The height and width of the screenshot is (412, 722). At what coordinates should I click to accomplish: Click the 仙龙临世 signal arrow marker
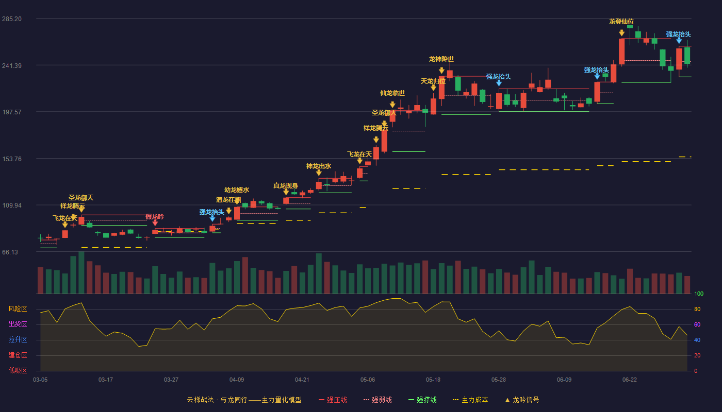click(392, 105)
